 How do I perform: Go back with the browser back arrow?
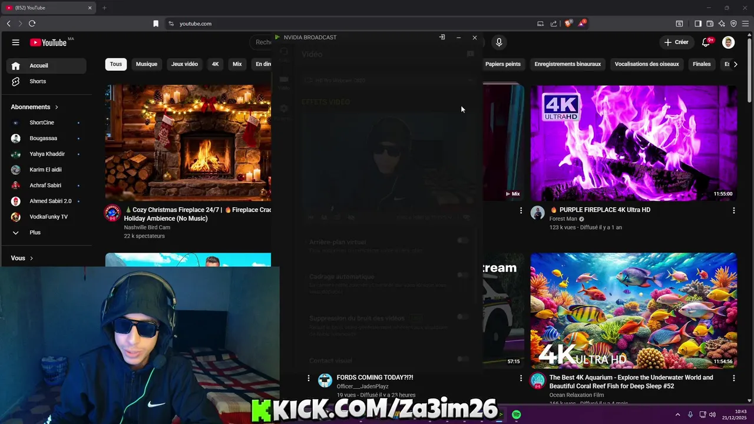point(9,24)
